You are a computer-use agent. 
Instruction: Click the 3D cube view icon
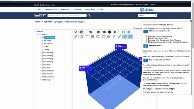coord(81,32)
